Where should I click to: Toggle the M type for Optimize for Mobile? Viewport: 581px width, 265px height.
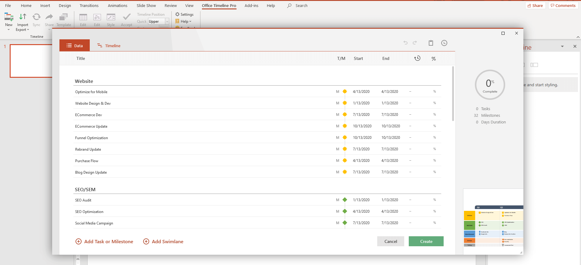coord(338,92)
